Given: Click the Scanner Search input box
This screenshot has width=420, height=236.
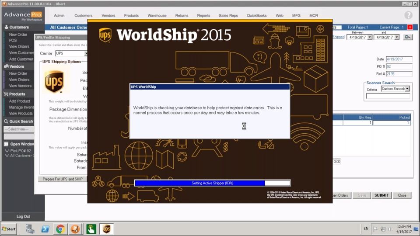Looking at the screenshot, I should (x=388, y=96).
